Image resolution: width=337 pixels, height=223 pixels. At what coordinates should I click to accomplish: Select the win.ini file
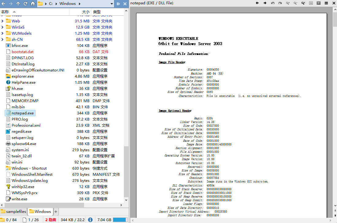17,162
